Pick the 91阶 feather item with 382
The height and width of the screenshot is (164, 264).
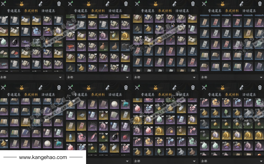pyautogui.click(x=103, y=115)
